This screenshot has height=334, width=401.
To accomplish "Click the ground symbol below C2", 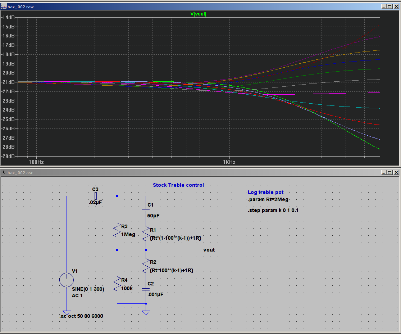I will pos(146,313).
